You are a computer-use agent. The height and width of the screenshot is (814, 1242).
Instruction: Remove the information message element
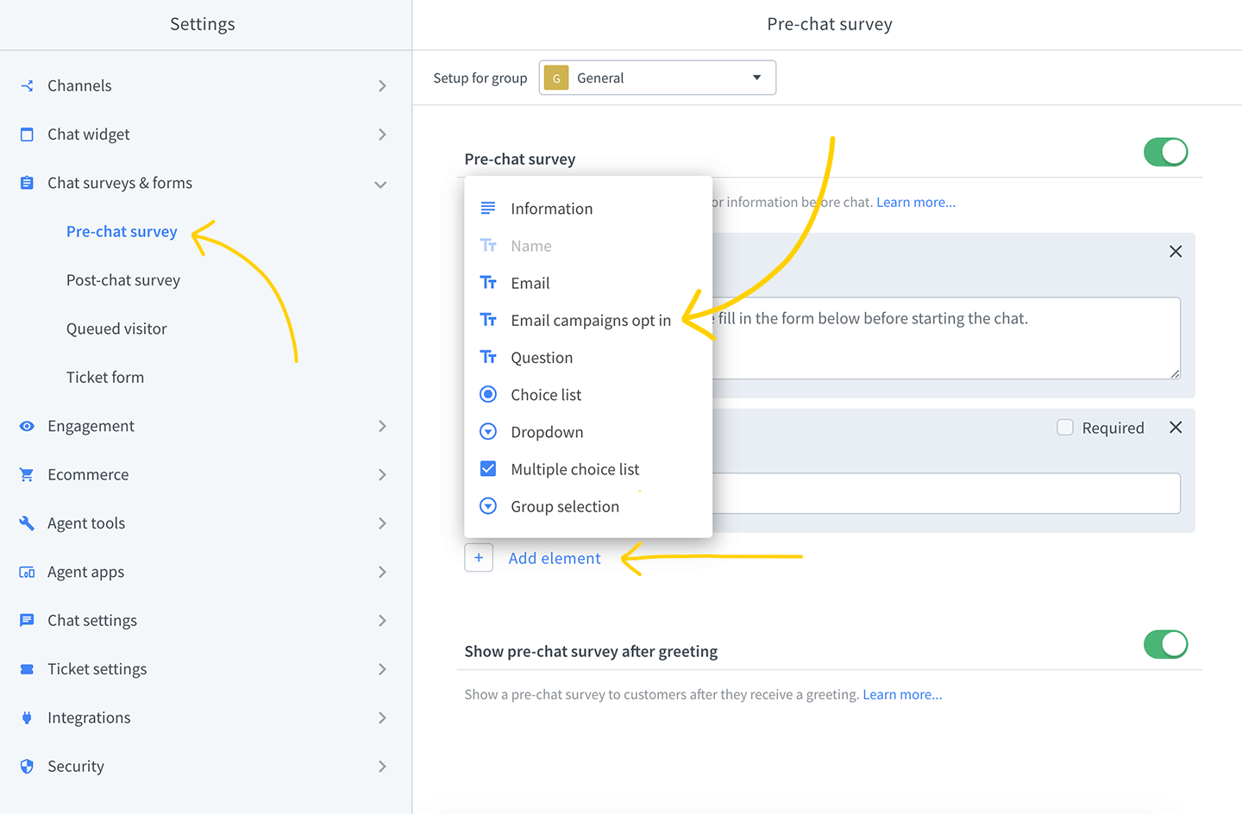pos(1176,252)
